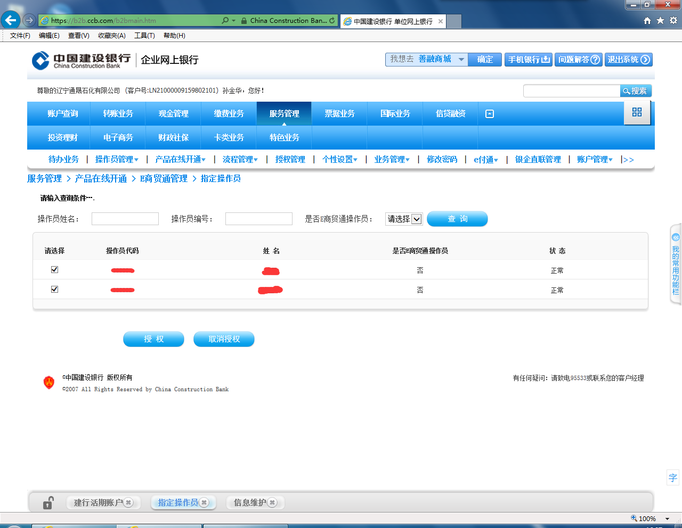This screenshot has height=528, width=682.
Task: Open the 银企直联管理 link
Action: pyautogui.click(x=538, y=160)
